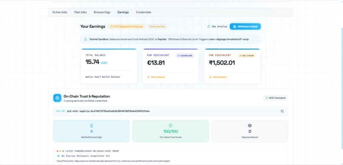This screenshot has width=343, height=165.
Task: Click the Withdraw to Bank button
Action: pos(245,26)
